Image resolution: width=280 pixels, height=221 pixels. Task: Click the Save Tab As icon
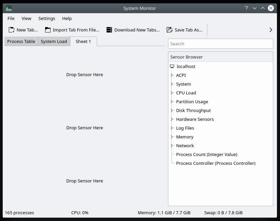click(170, 30)
